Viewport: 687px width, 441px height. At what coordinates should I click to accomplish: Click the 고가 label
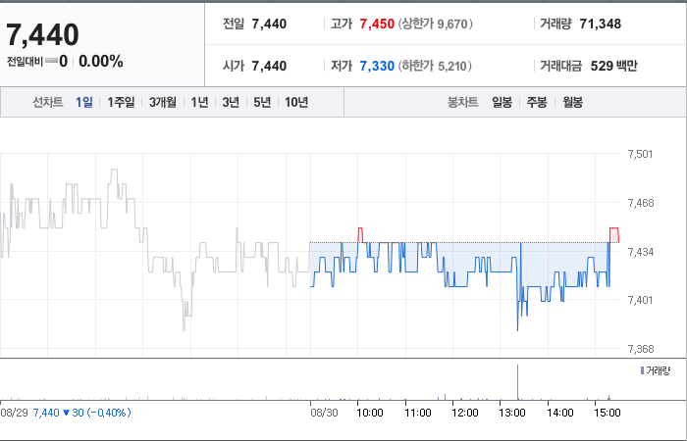pyautogui.click(x=342, y=24)
